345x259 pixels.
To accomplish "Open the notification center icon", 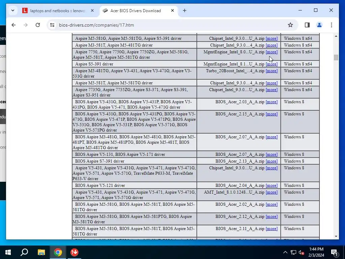I will (334, 252).
